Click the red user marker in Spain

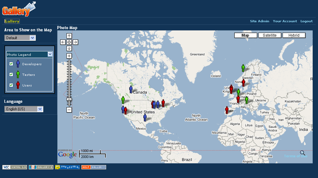click(227, 110)
